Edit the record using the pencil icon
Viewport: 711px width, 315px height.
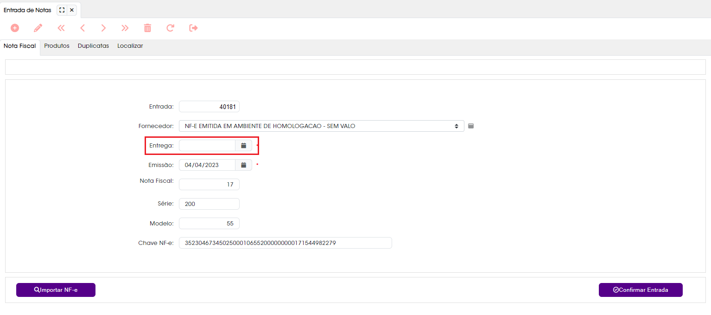[x=38, y=28]
